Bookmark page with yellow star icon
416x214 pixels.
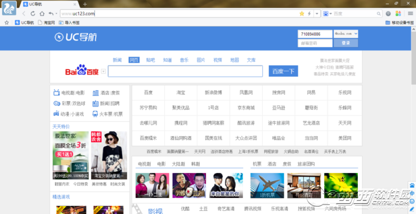point(302,14)
